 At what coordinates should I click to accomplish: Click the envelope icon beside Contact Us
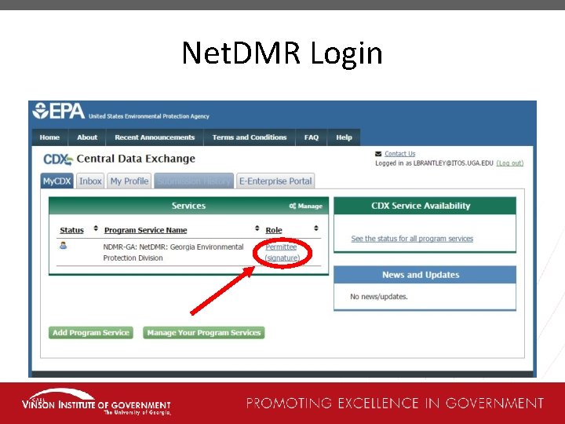click(378, 154)
